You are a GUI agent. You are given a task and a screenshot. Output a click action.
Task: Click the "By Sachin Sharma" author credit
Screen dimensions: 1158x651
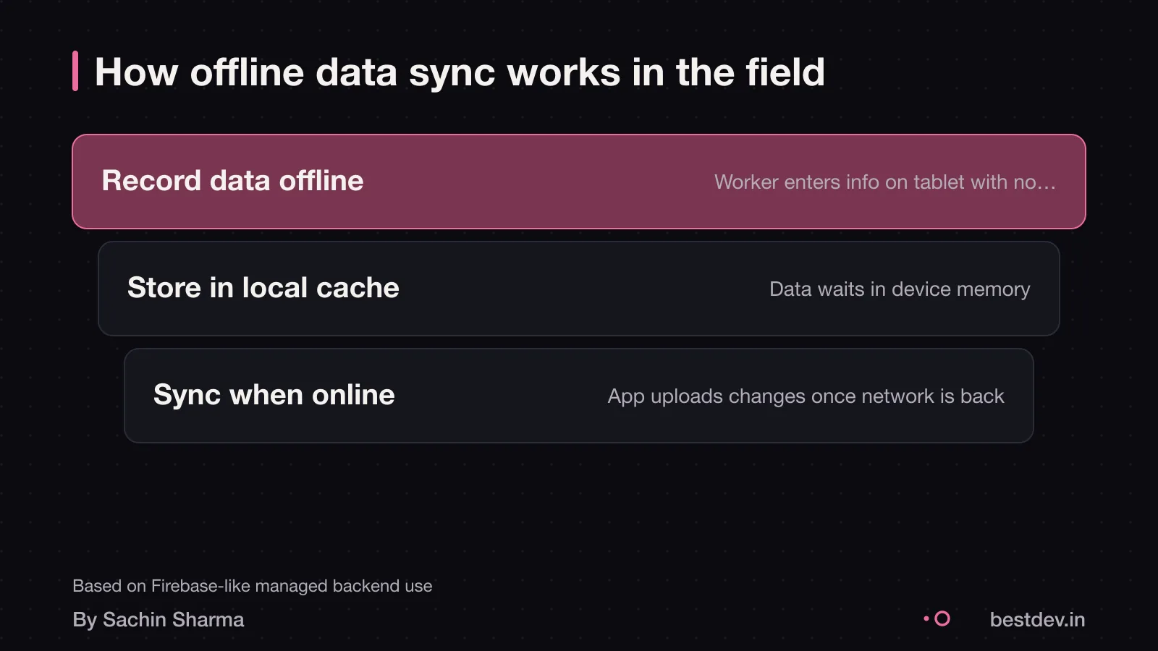[159, 620]
